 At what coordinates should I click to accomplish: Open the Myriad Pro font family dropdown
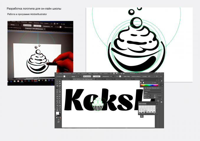(x=162, y=90)
